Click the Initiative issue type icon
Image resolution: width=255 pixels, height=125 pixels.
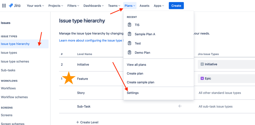[x=202, y=64]
